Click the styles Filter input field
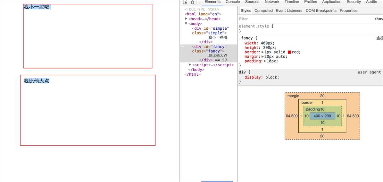The height and width of the screenshot is (182, 383). [303, 19]
